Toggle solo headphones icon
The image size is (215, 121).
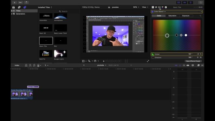click(184, 65)
